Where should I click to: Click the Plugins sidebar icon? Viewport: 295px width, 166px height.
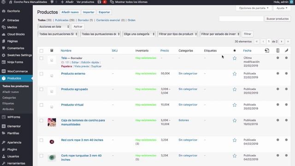point(4,149)
